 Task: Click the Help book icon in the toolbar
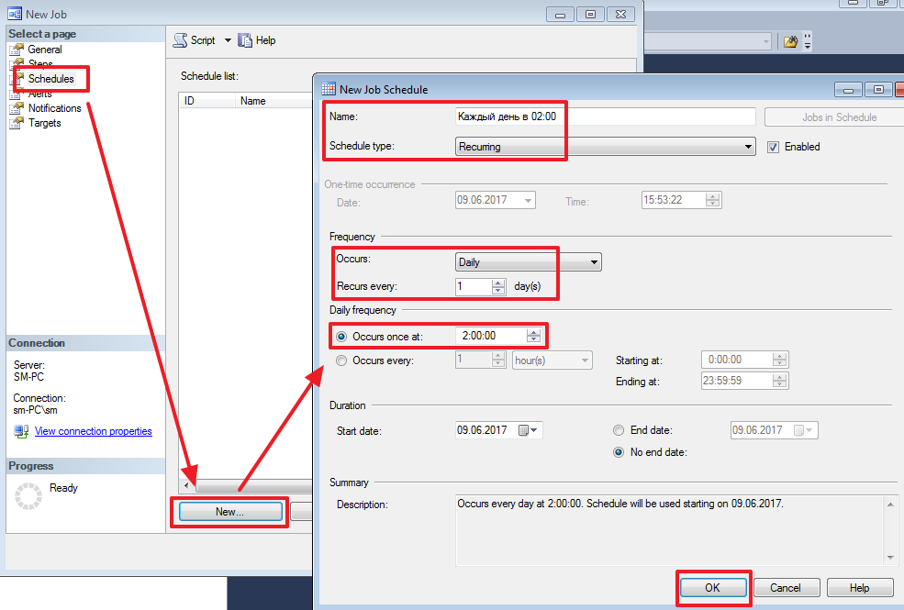point(244,40)
